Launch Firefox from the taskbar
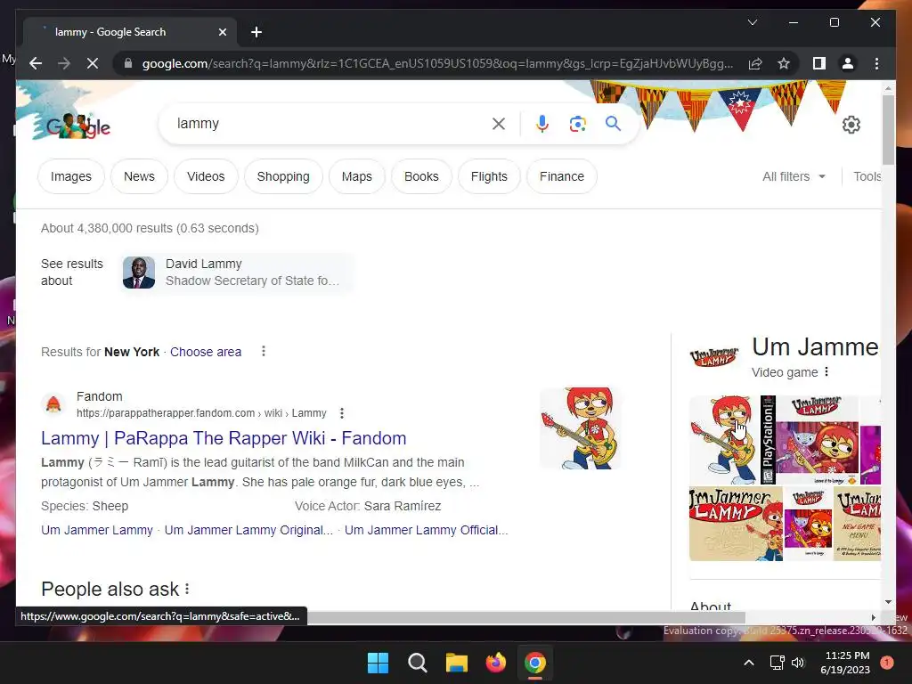The image size is (912, 684). 495,663
